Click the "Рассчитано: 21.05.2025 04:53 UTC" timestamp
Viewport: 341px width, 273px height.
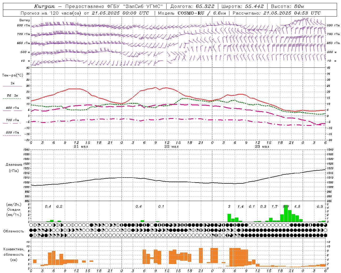coord(277,13)
